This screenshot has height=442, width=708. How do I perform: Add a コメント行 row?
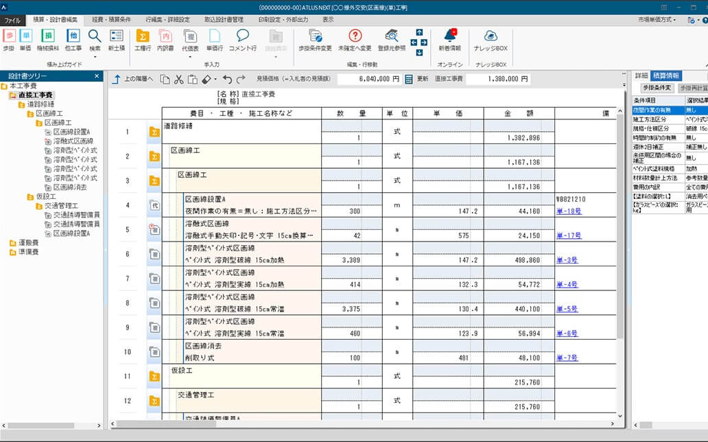click(242, 40)
